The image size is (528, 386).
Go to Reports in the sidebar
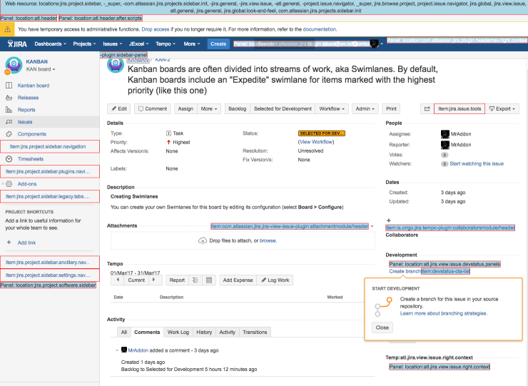[x=26, y=110]
